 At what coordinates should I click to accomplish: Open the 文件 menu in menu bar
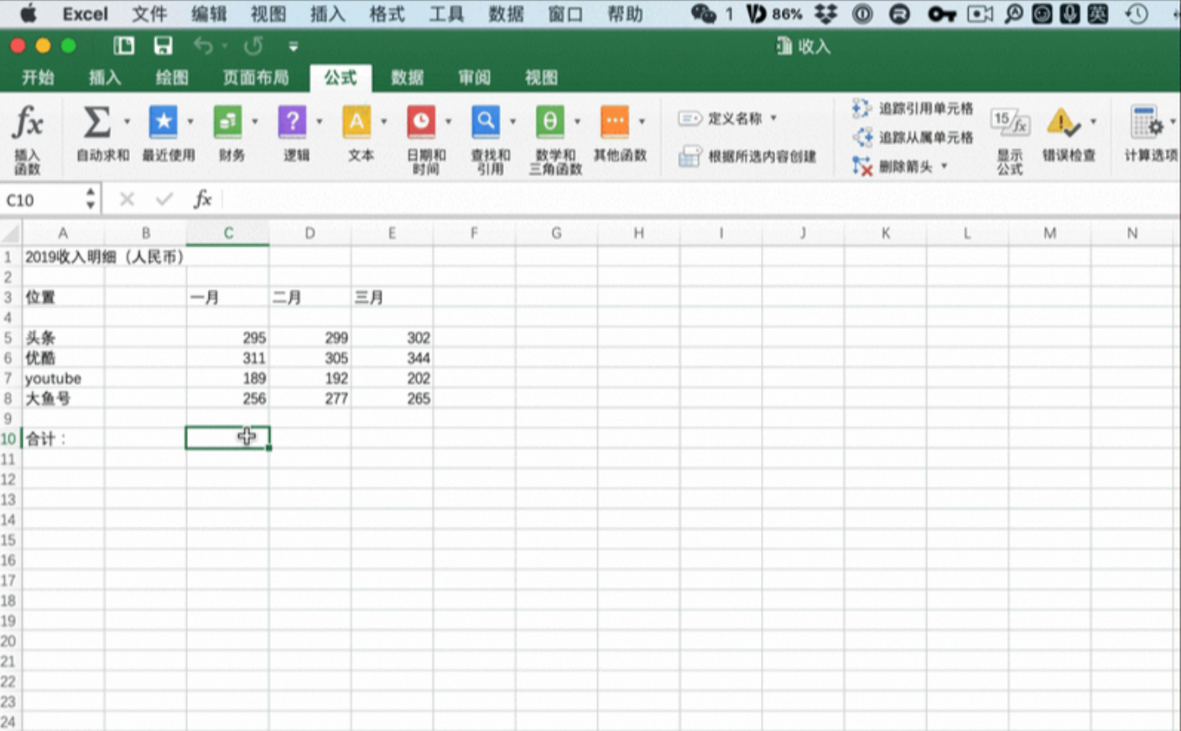[x=149, y=13]
